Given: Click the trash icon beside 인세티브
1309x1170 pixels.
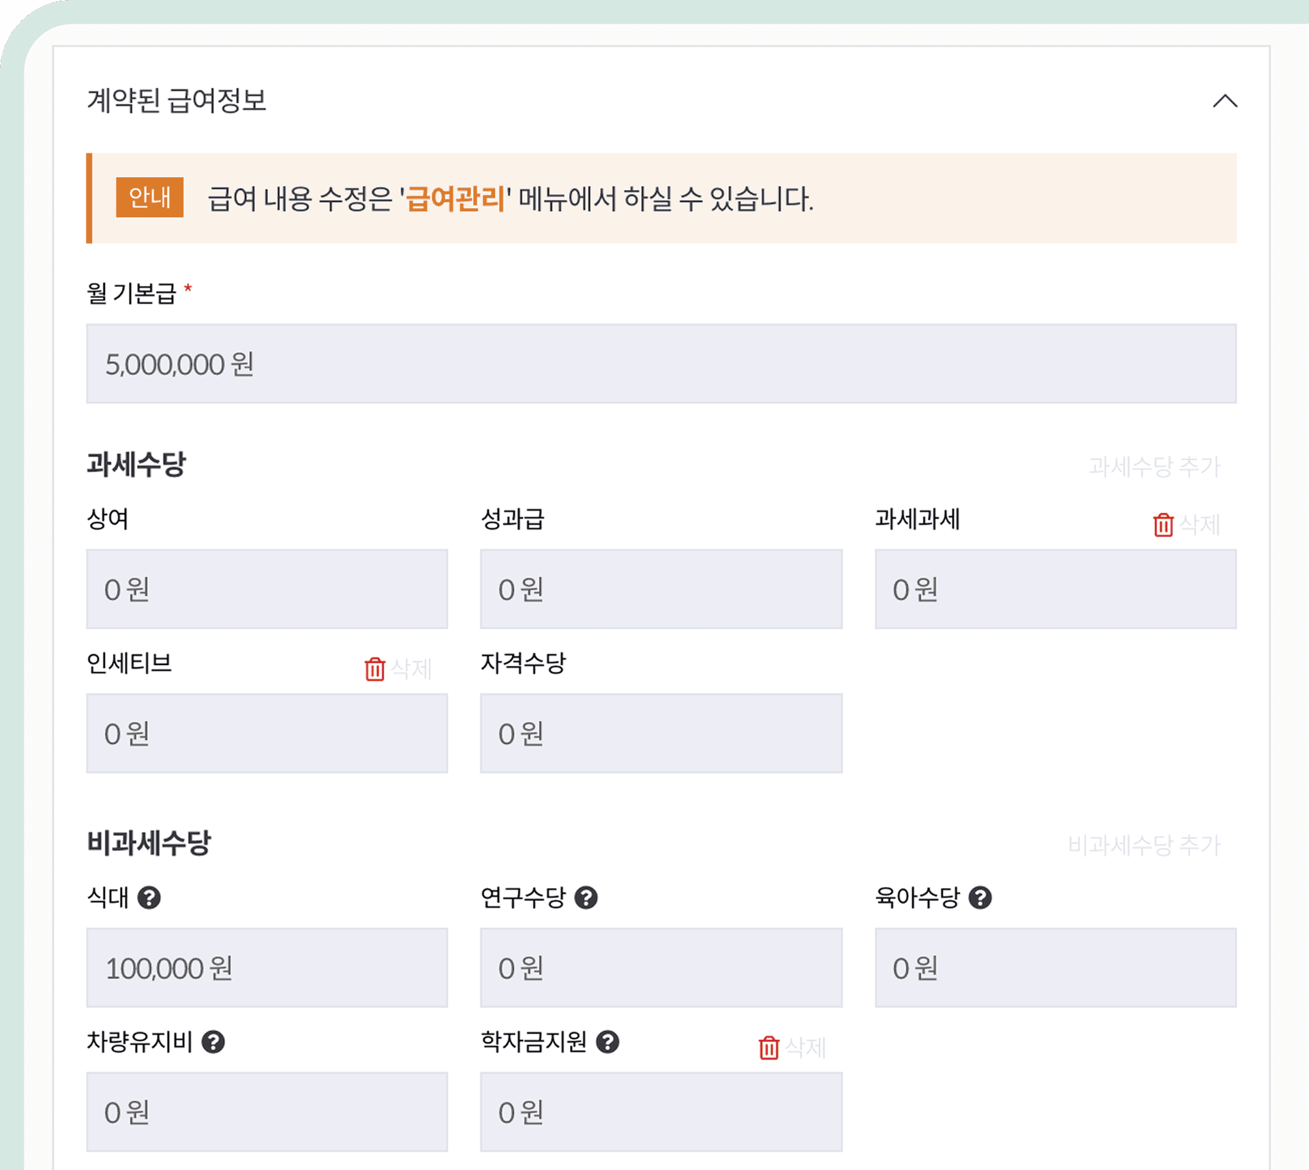Looking at the screenshot, I should tap(374, 668).
